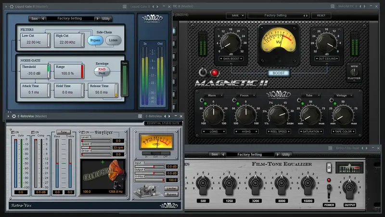Screen dimensions: 385x217
Task: Click the V-Mix slider in Retro-Vox
Action: click(x=150, y=180)
